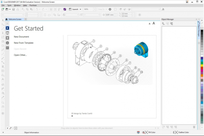Image resolution: width=204 pixels, height=136 pixels.
Task: Open the What's New star icon
Action: (7, 38)
